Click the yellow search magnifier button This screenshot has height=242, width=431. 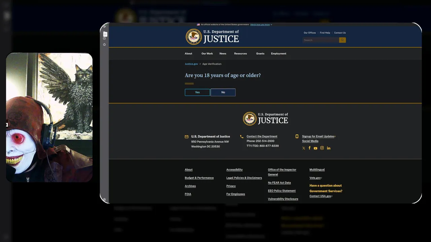click(342, 40)
